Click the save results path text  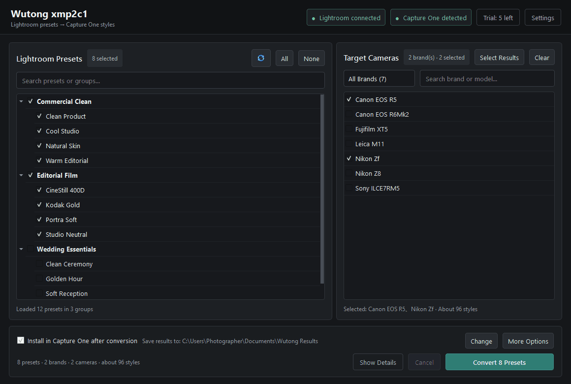pyautogui.click(x=230, y=341)
